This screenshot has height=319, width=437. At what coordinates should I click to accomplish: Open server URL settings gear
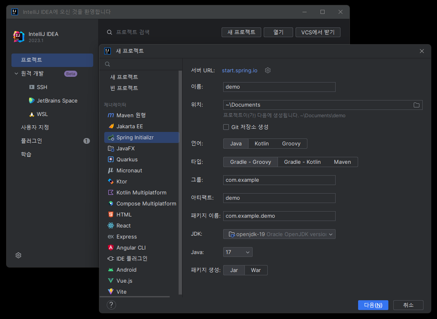(x=268, y=70)
